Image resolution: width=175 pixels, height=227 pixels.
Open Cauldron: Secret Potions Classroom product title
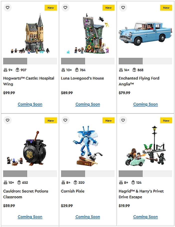click(25, 194)
